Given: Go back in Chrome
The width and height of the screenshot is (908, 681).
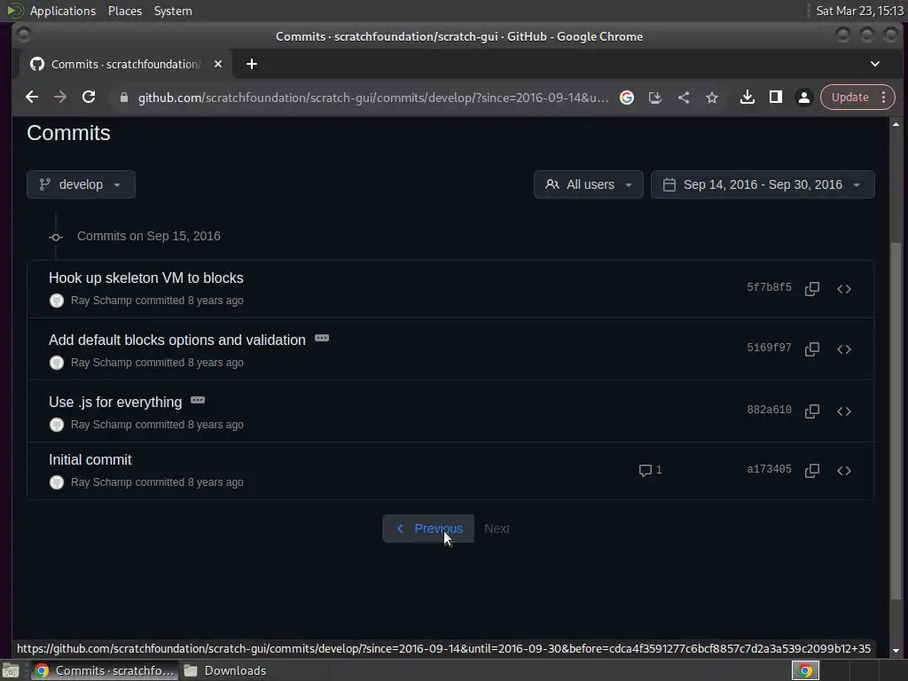Looking at the screenshot, I should click(x=32, y=98).
